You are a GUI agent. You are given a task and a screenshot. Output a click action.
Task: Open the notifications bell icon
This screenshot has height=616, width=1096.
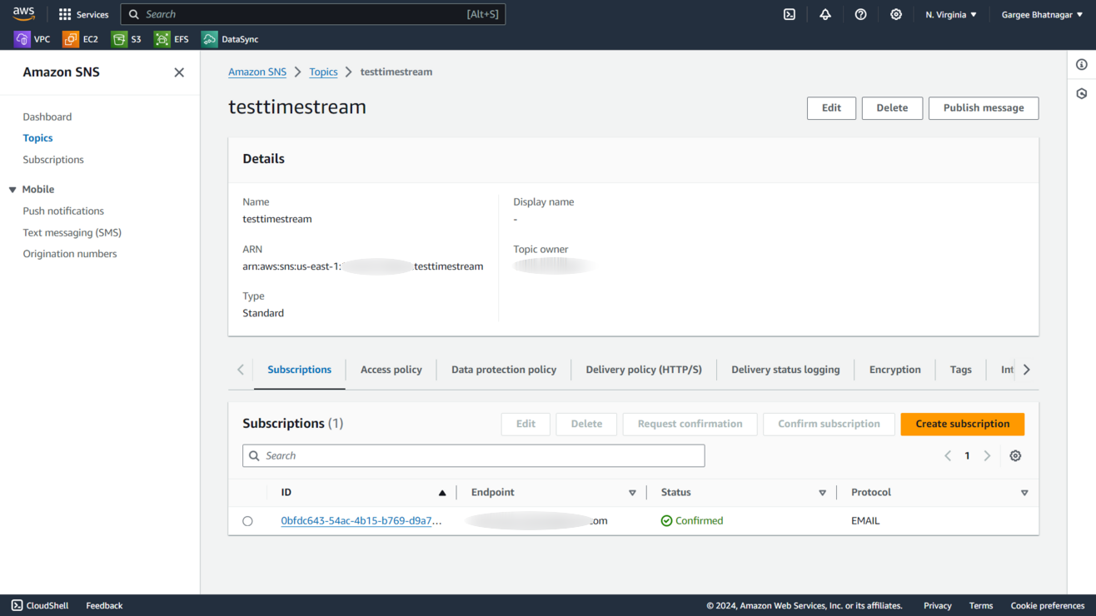coord(825,14)
